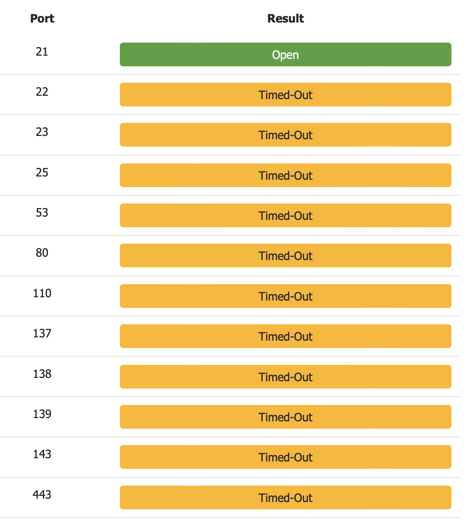Click the Timed-Out result for port 110
This screenshot has width=467, height=520.
[285, 296]
